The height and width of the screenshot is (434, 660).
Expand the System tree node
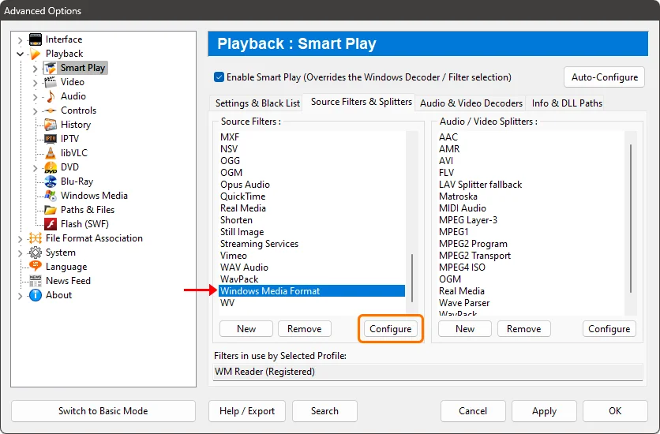point(21,253)
